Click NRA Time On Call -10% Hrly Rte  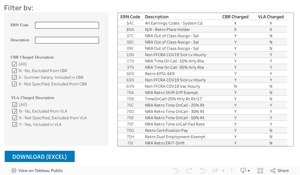click(174, 61)
